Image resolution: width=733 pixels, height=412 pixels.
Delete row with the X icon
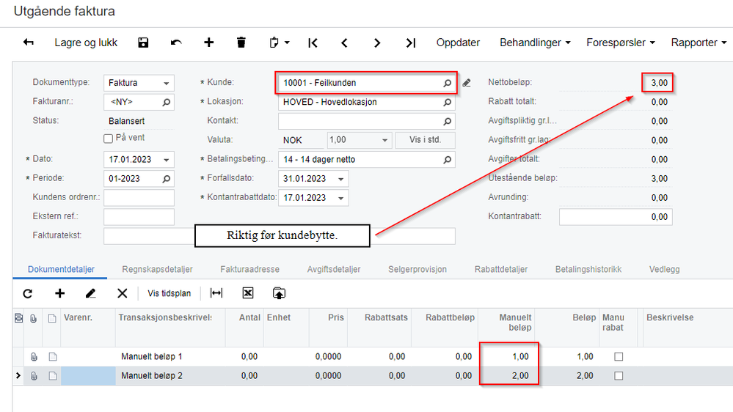point(122,293)
